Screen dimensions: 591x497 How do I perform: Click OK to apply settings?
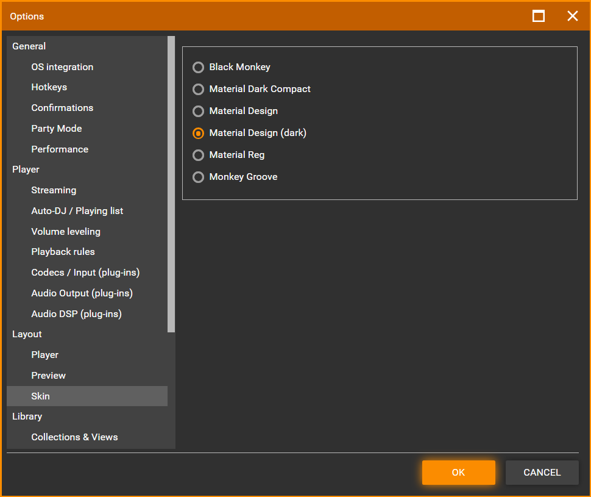click(x=458, y=473)
